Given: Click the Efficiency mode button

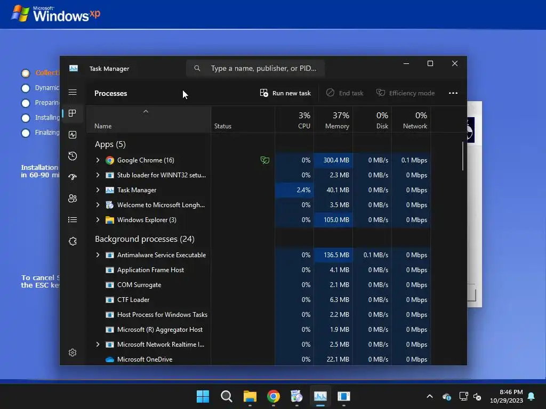Looking at the screenshot, I should tap(406, 93).
